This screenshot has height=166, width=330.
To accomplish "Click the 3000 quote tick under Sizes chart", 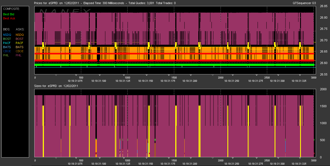I will [x=314, y=160].
